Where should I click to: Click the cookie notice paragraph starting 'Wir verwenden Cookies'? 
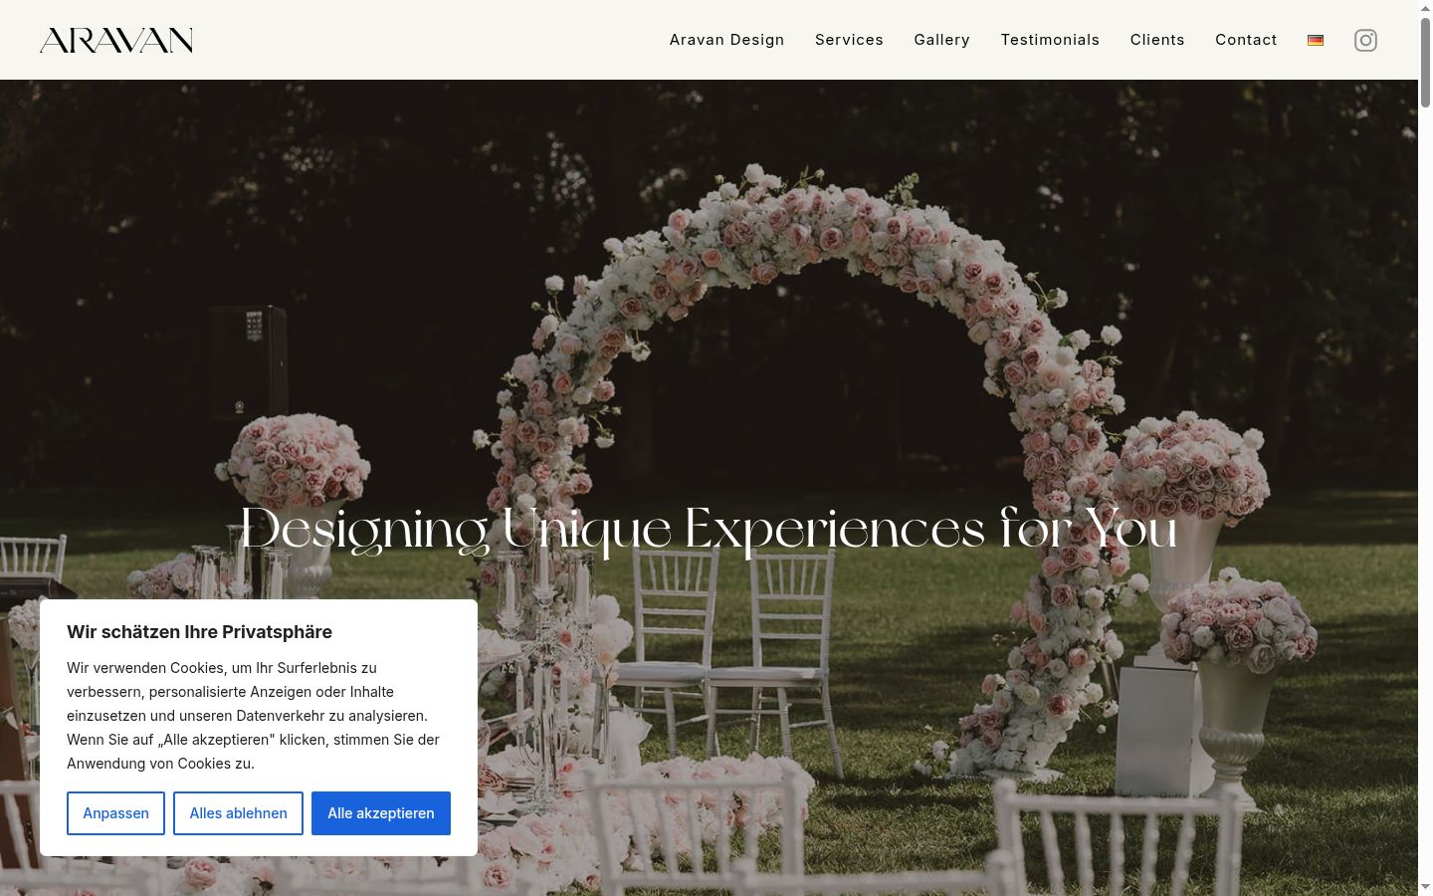click(x=254, y=716)
